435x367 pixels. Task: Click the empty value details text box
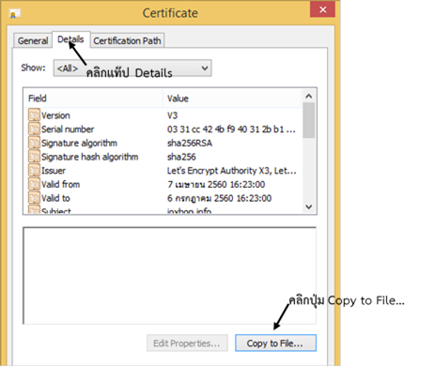pyautogui.click(x=169, y=276)
